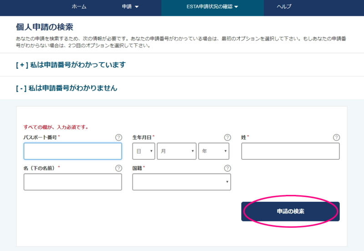Open ESTA申請状況の確認 menu
The height and width of the screenshot is (251, 364).
(212, 7)
